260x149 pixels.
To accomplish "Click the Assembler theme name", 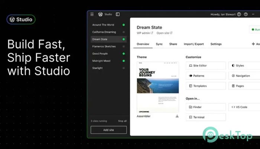I will [x=144, y=116].
